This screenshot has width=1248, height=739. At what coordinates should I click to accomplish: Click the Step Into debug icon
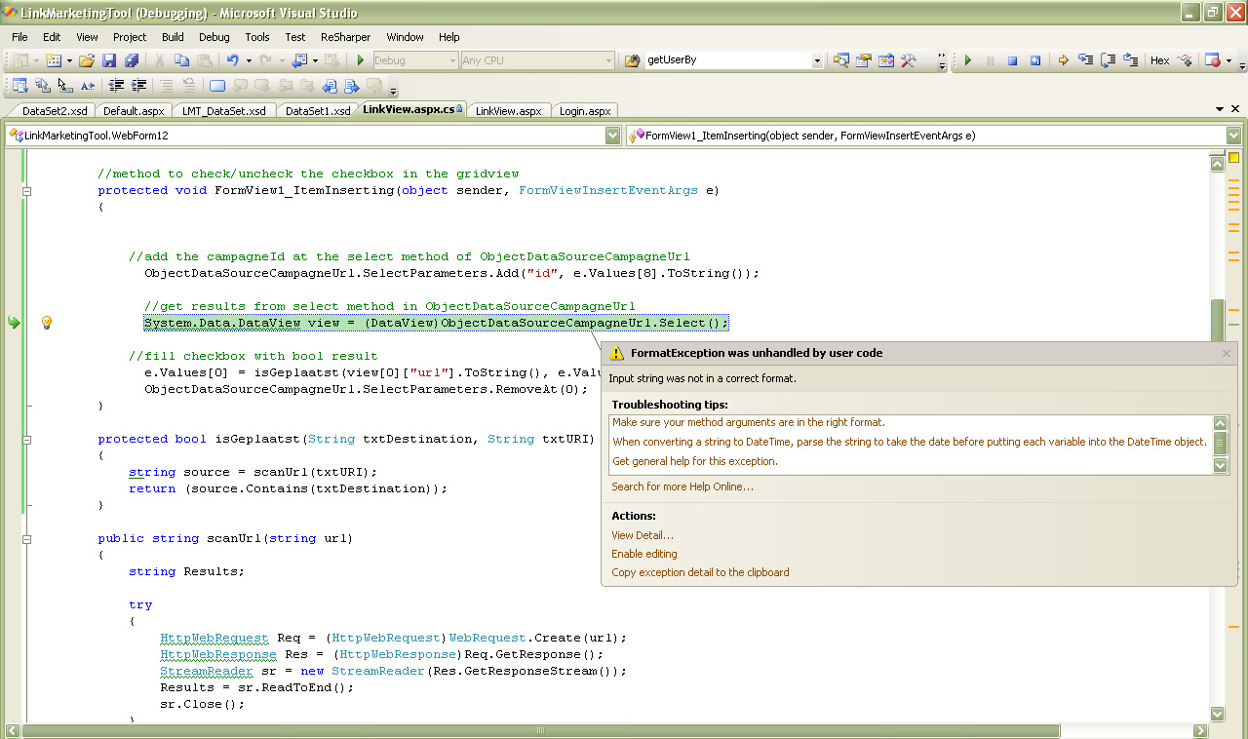tap(1085, 60)
